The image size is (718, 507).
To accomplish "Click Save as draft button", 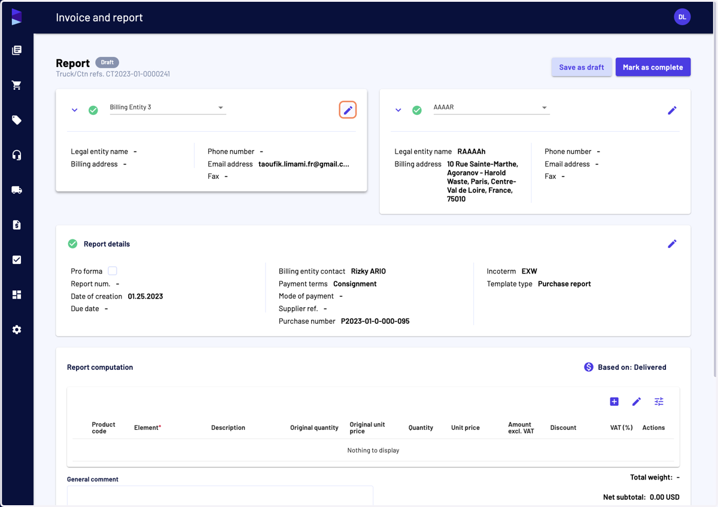I will [582, 67].
